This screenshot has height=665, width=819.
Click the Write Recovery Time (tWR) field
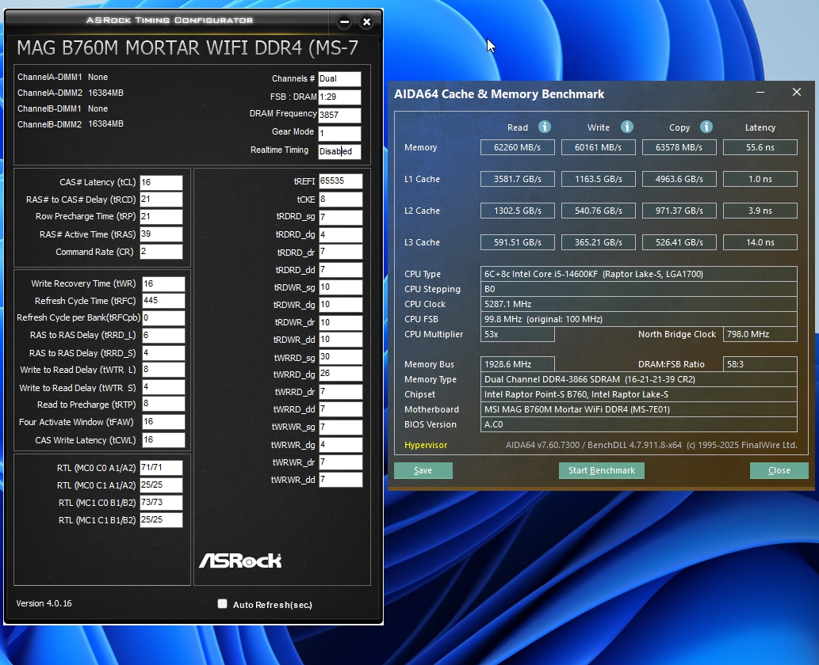(163, 283)
